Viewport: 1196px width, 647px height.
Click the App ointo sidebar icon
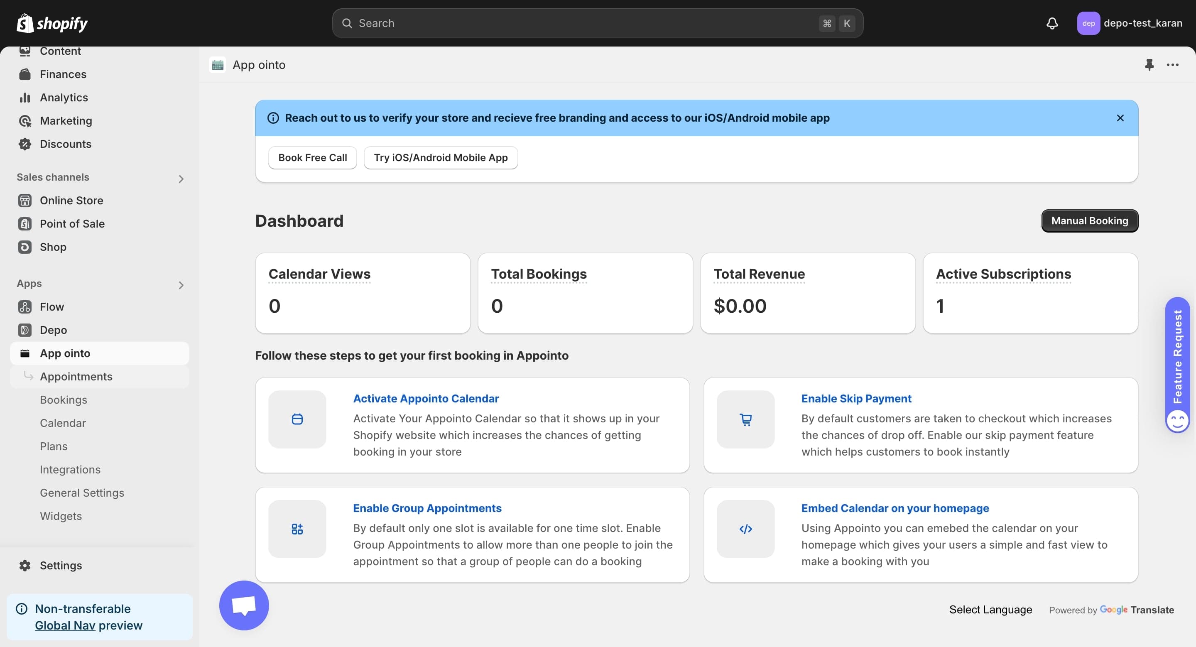pyautogui.click(x=25, y=353)
